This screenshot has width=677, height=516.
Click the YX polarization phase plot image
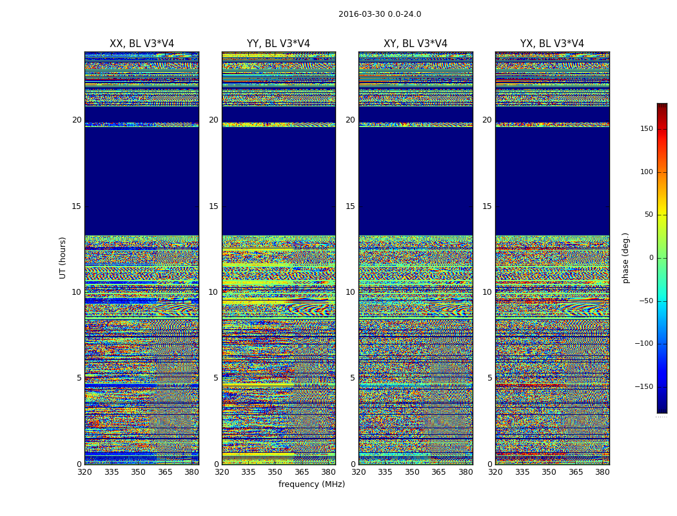(x=552, y=258)
